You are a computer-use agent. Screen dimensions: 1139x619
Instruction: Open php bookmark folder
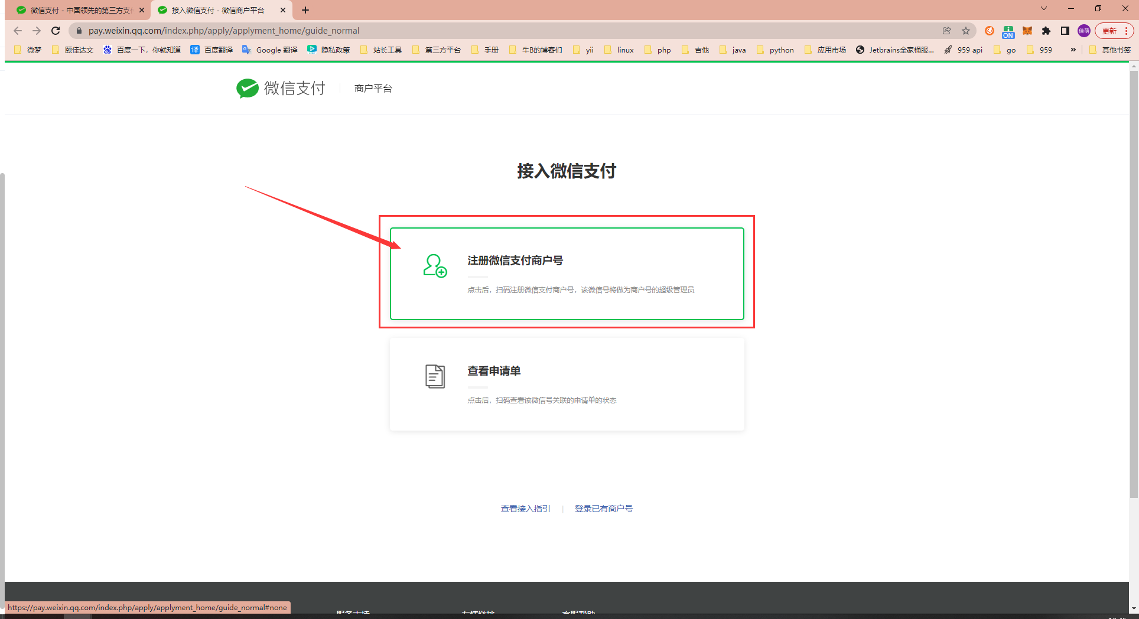tap(658, 50)
